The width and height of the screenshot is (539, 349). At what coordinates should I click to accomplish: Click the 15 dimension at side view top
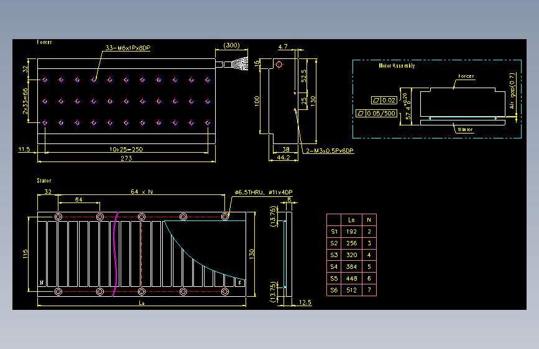tap(257, 63)
